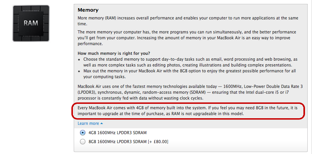Open the Learn more link
The width and height of the screenshot is (312, 154).
[x=88, y=123]
